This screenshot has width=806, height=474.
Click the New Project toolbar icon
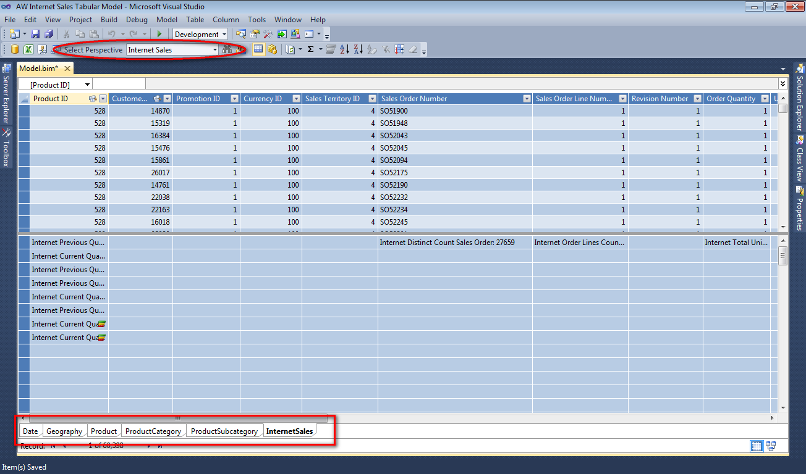(14, 34)
